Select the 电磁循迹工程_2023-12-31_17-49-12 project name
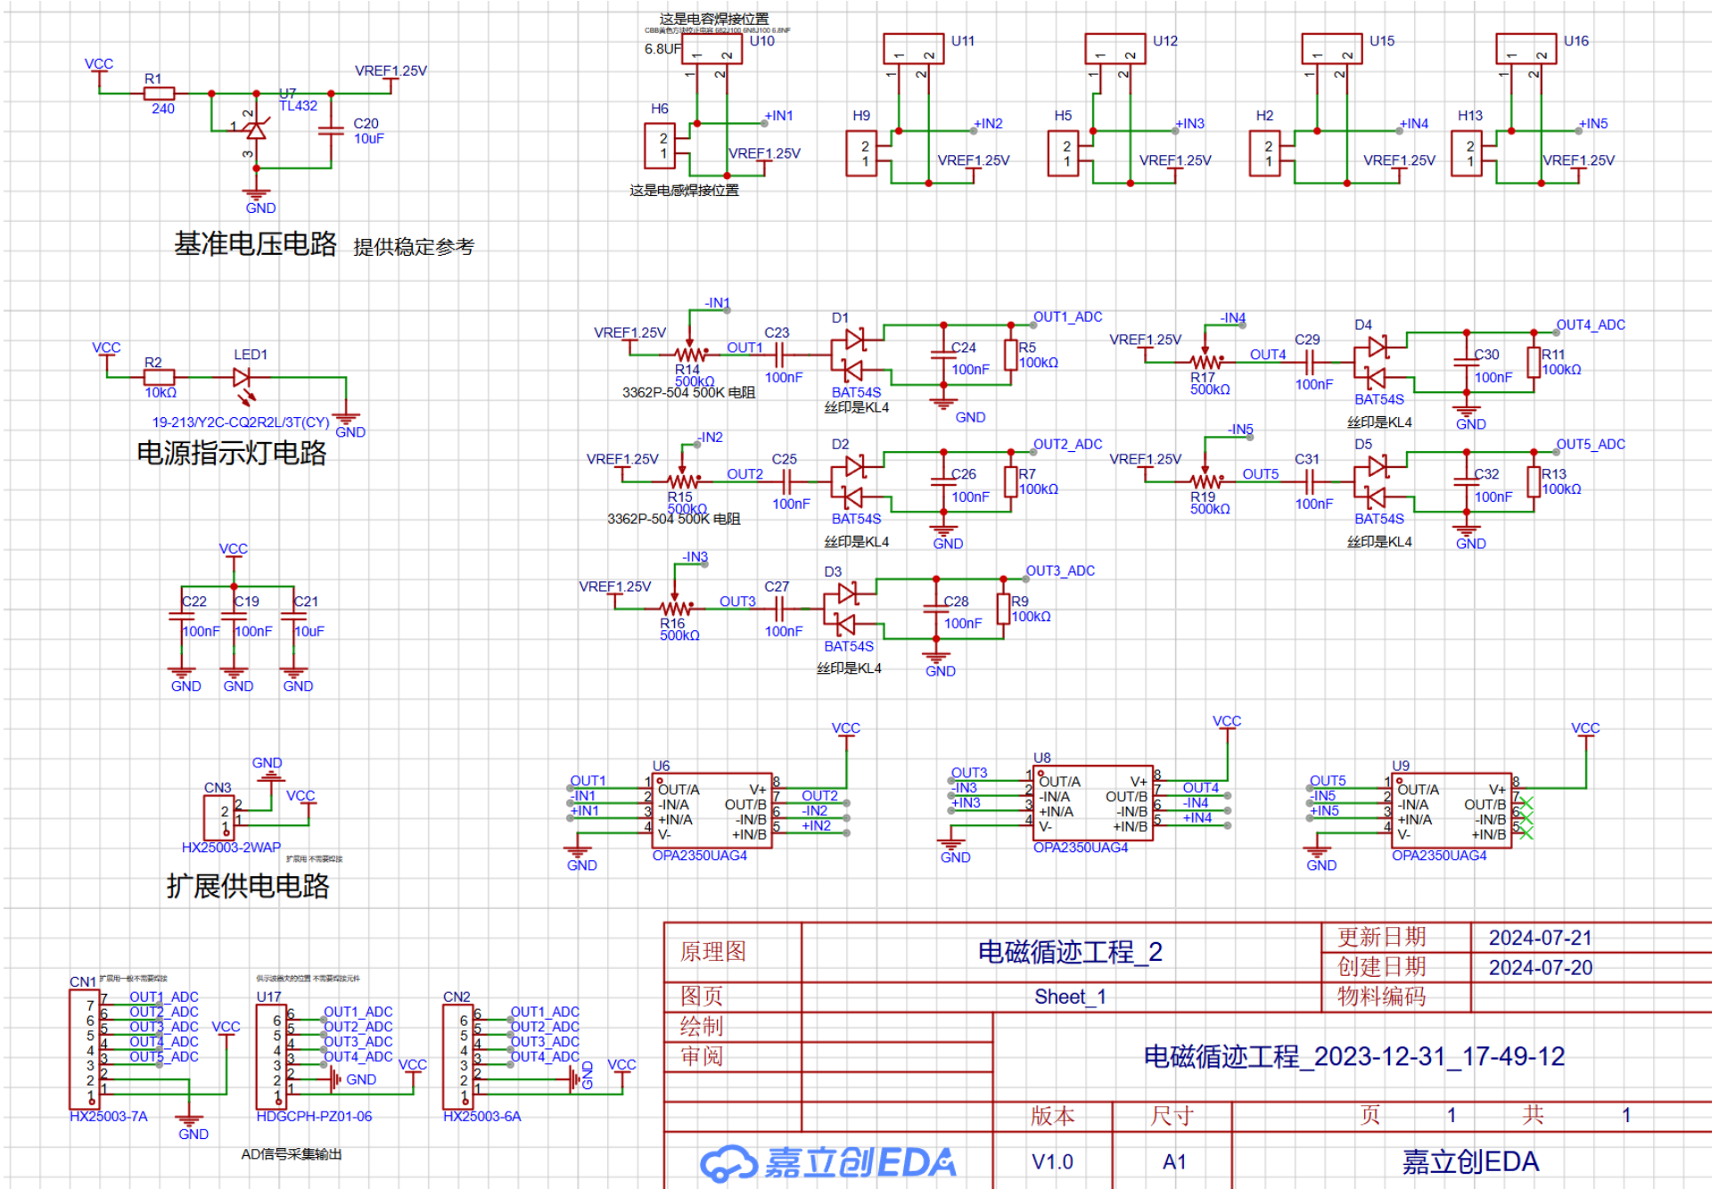The image size is (1719, 1189). click(x=1355, y=1058)
